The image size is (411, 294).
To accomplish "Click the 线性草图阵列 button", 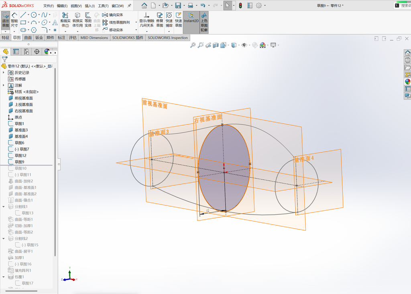I will pos(116,22).
